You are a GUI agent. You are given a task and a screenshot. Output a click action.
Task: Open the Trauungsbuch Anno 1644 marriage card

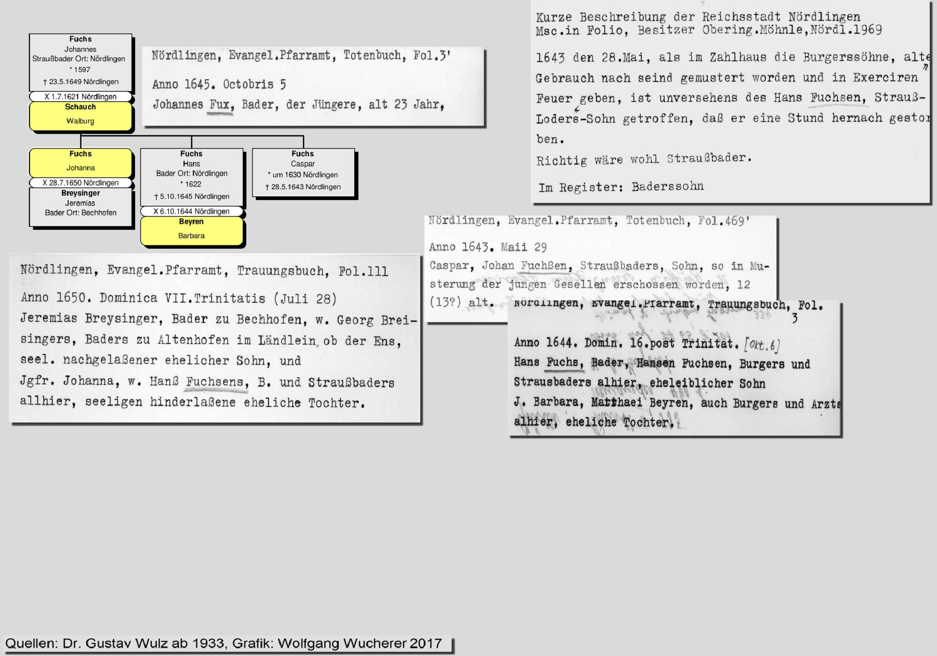click(675, 370)
